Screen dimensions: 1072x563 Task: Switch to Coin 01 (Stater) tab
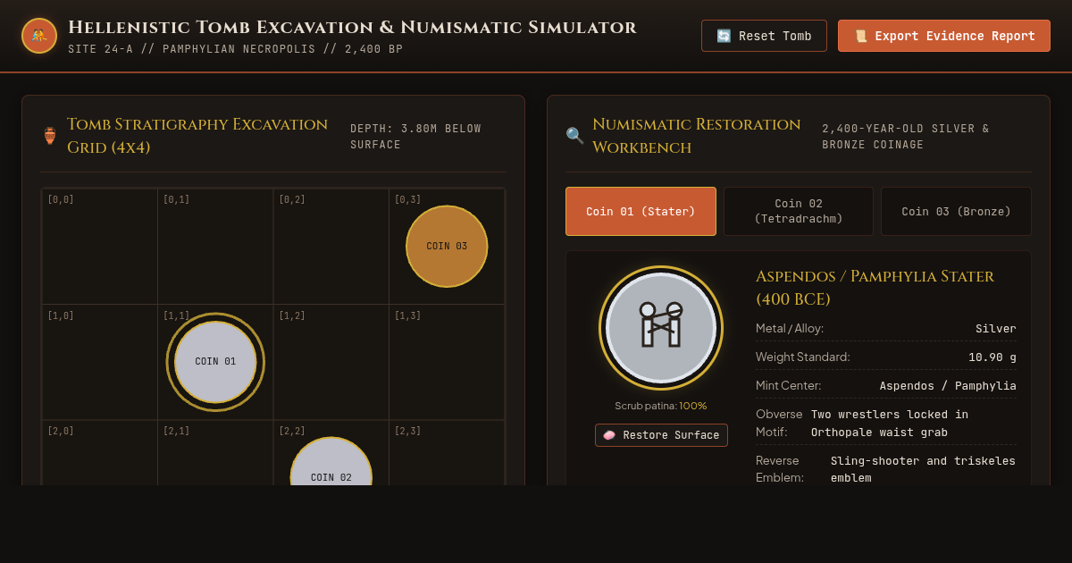(641, 212)
